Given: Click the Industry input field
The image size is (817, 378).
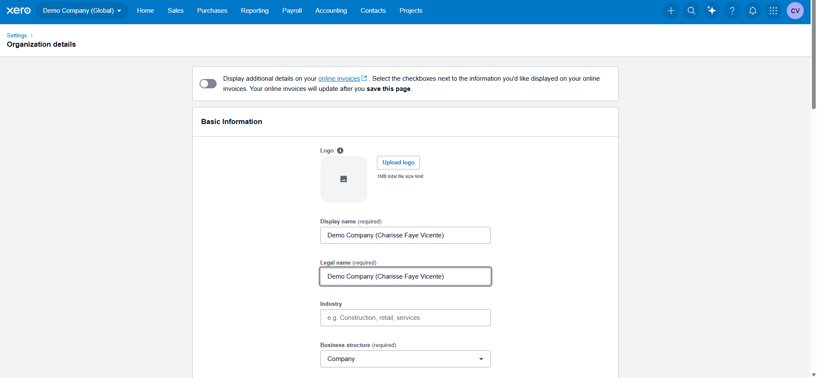Looking at the screenshot, I should pyautogui.click(x=405, y=318).
